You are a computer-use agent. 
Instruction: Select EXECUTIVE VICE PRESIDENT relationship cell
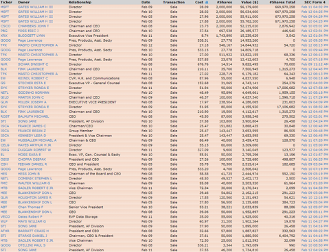tap(93, 102)
